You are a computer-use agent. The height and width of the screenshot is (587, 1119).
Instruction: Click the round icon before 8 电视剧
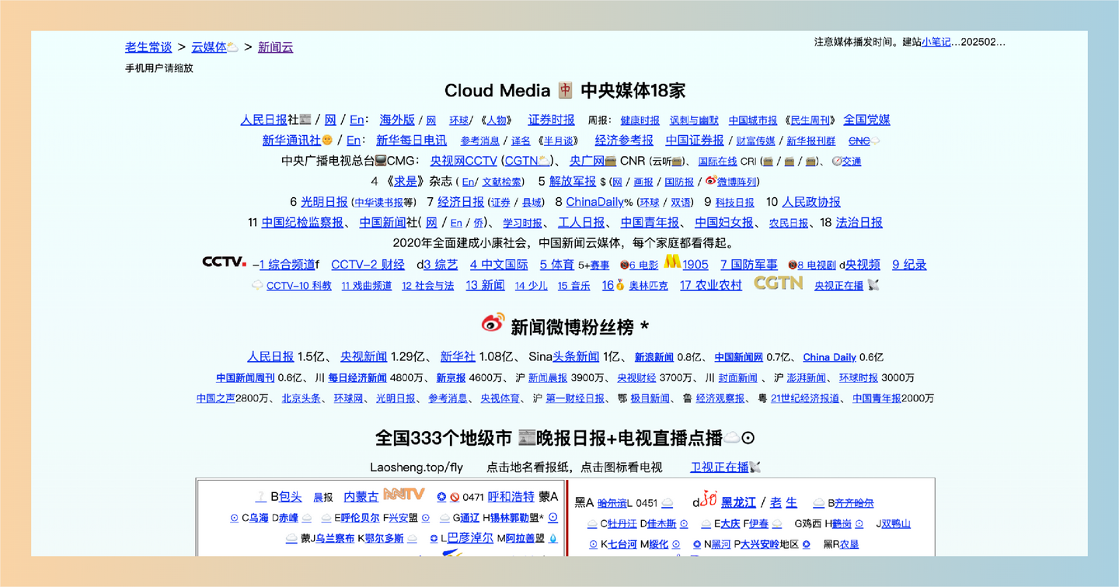pos(792,266)
